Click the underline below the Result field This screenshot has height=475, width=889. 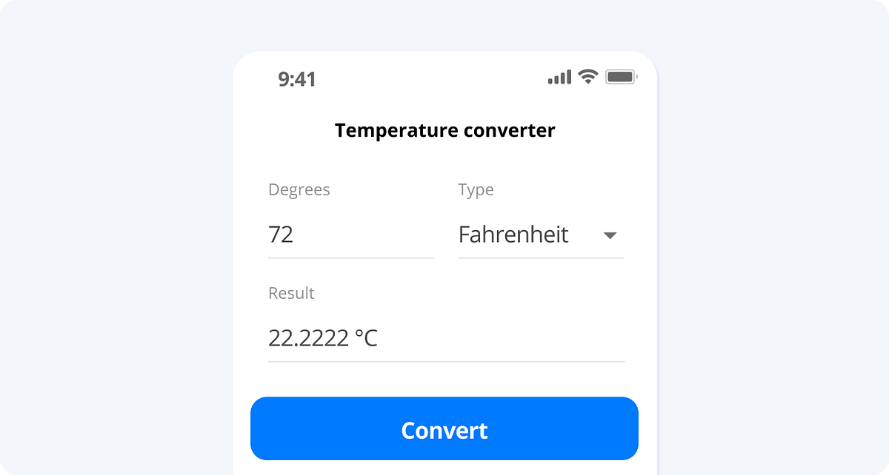click(445, 360)
